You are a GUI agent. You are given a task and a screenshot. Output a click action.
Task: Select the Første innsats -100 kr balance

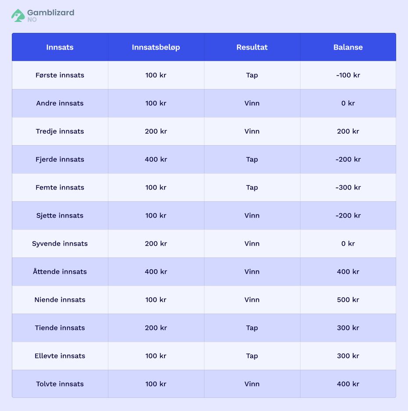pyautogui.click(x=348, y=75)
